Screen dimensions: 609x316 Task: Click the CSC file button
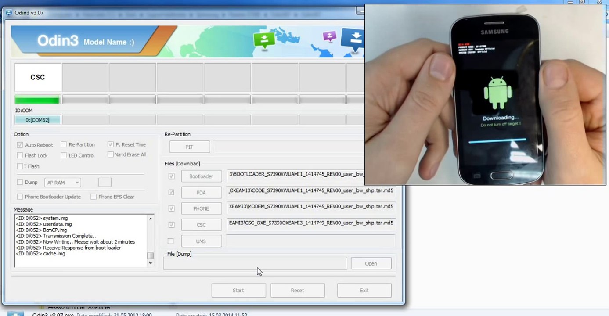(201, 225)
